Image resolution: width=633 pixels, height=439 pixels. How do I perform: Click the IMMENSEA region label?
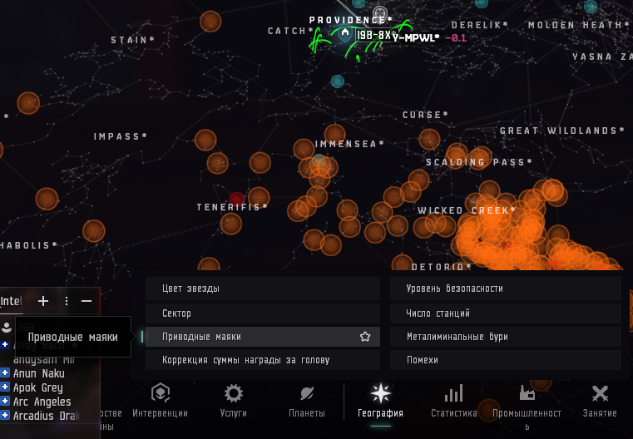349,144
